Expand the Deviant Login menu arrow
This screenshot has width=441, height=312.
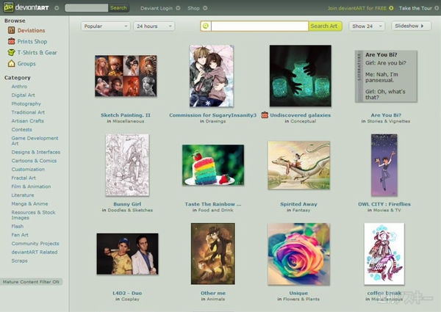(x=178, y=8)
